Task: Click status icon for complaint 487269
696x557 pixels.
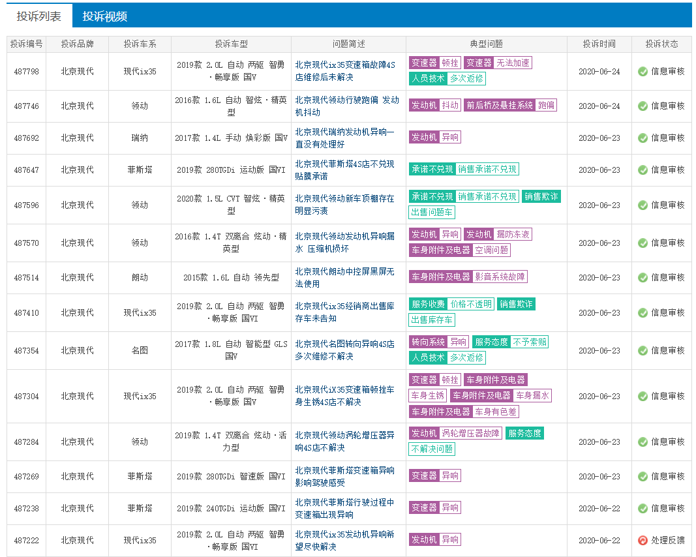Action: [x=643, y=477]
